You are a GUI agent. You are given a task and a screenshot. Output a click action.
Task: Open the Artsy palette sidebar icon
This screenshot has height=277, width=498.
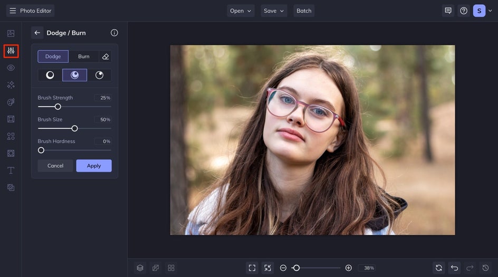(11, 102)
